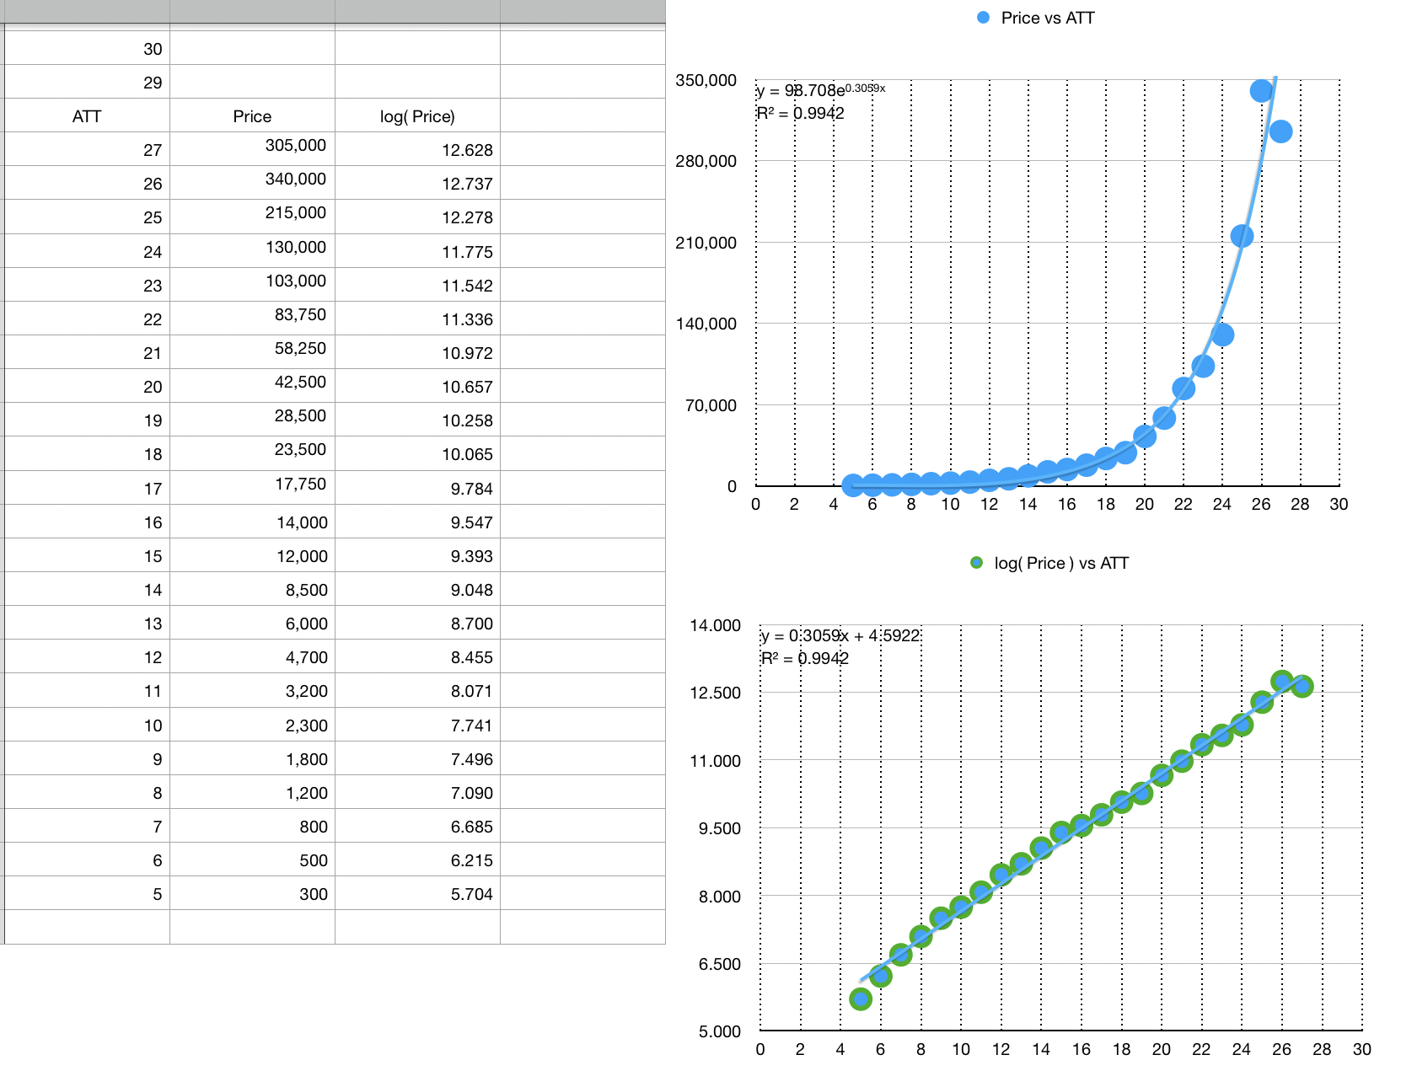
Task: Select the highest blue point in Price chart
Action: tap(1261, 91)
